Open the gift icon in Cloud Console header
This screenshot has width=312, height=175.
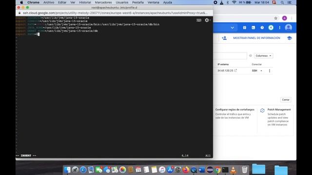coord(245,28)
